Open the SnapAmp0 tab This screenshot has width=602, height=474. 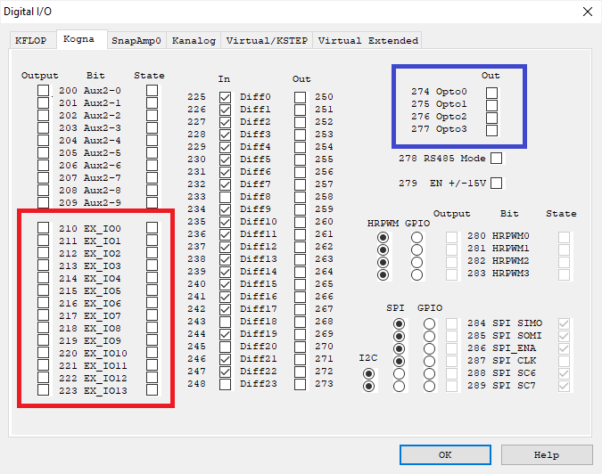(x=136, y=40)
